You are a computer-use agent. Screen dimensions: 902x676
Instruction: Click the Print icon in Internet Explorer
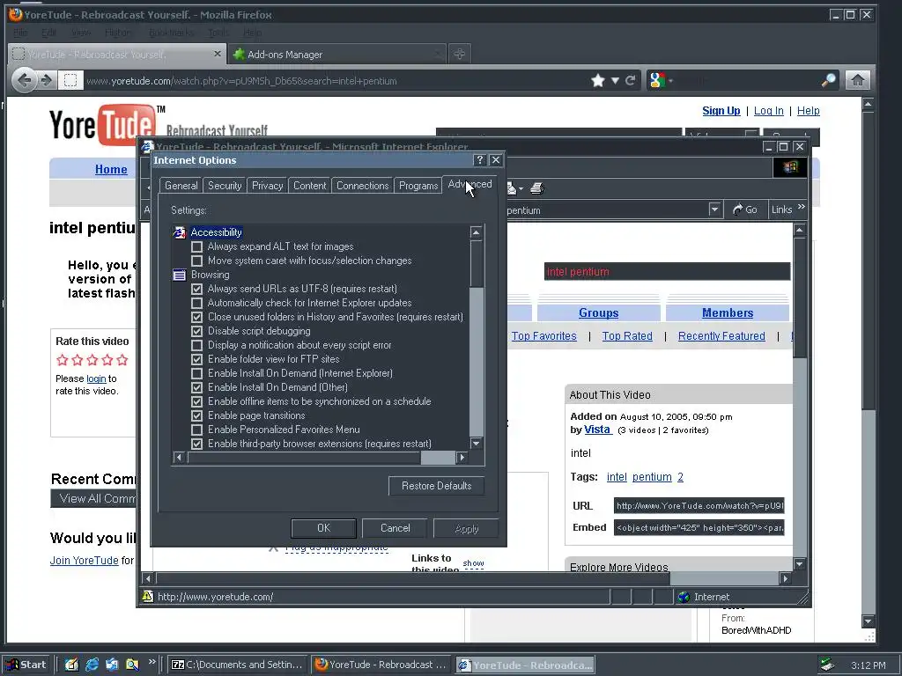(536, 188)
